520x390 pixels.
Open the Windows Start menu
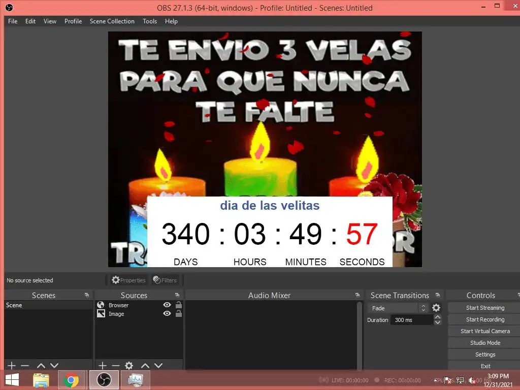pyautogui.click(x=12, y=380)
